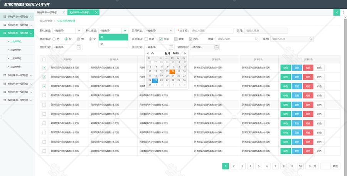Click calendar icon of the opened 开始时间 picker

[171, 47]
